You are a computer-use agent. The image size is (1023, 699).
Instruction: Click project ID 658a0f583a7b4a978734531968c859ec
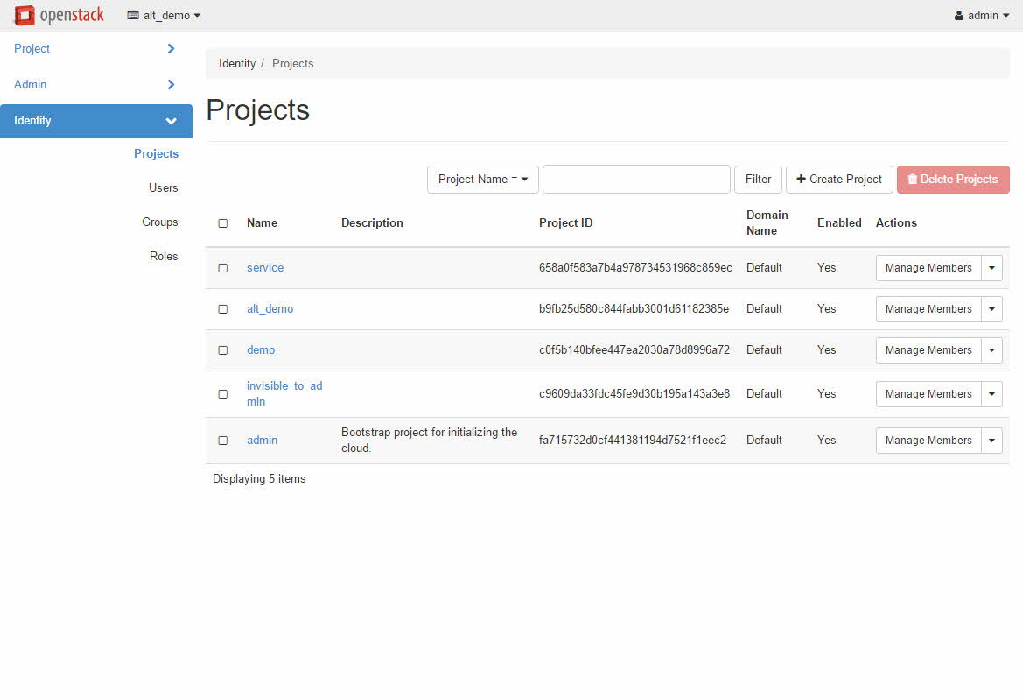point(635,268)
